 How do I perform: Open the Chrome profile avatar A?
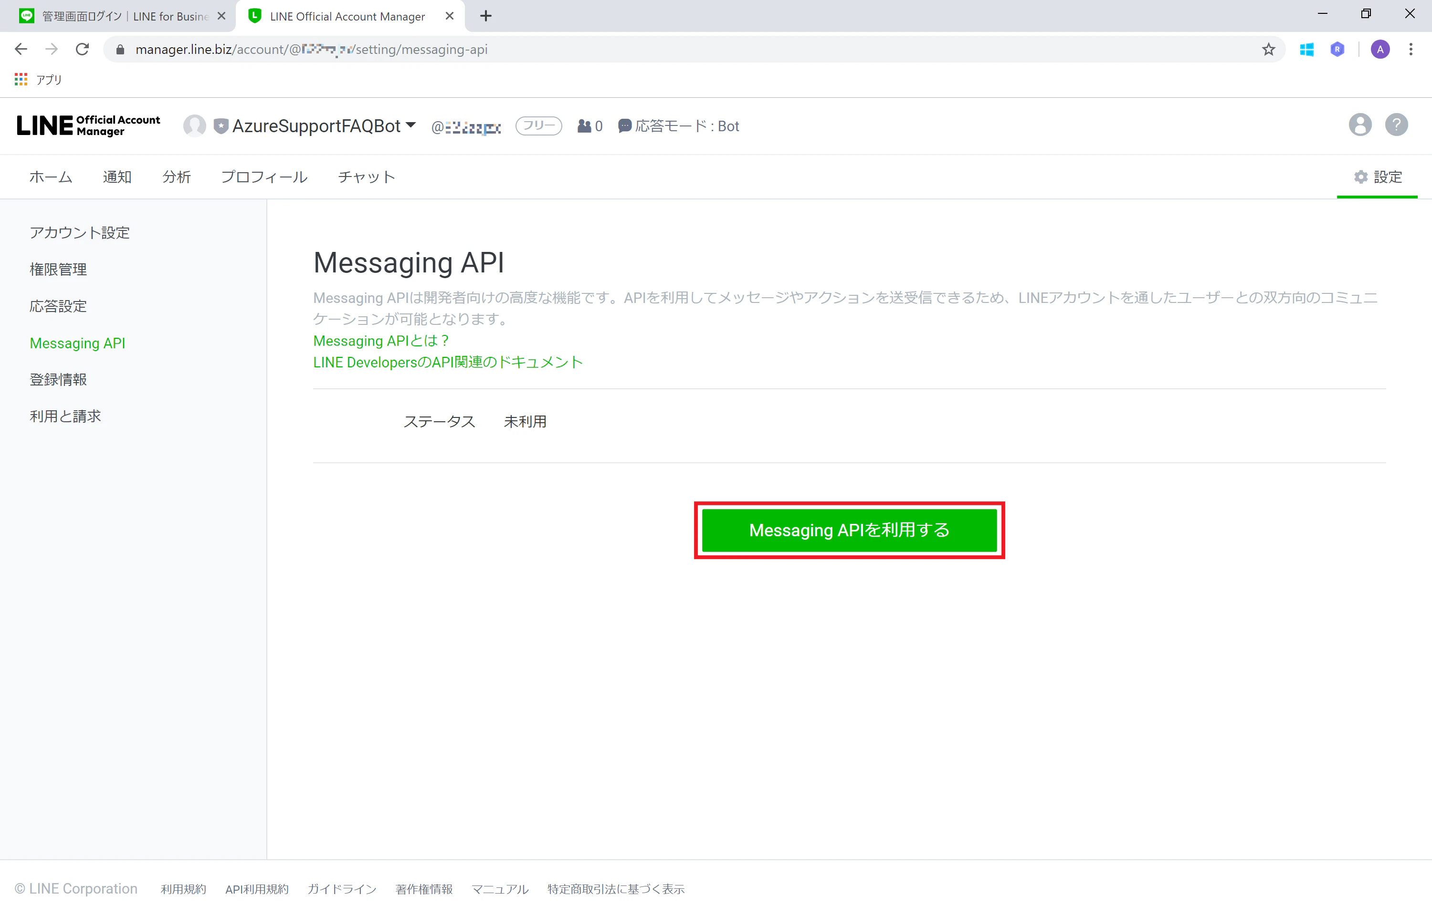coord(1380,49)
